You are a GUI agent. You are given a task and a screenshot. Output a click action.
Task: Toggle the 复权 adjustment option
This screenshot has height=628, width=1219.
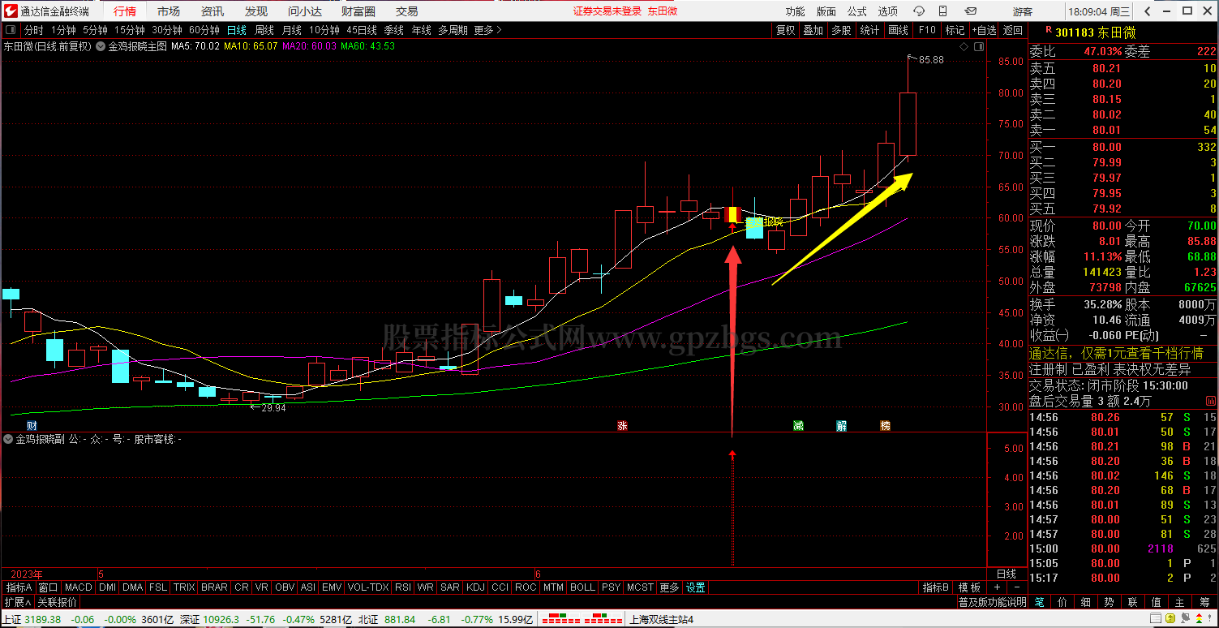coord(785,30)
